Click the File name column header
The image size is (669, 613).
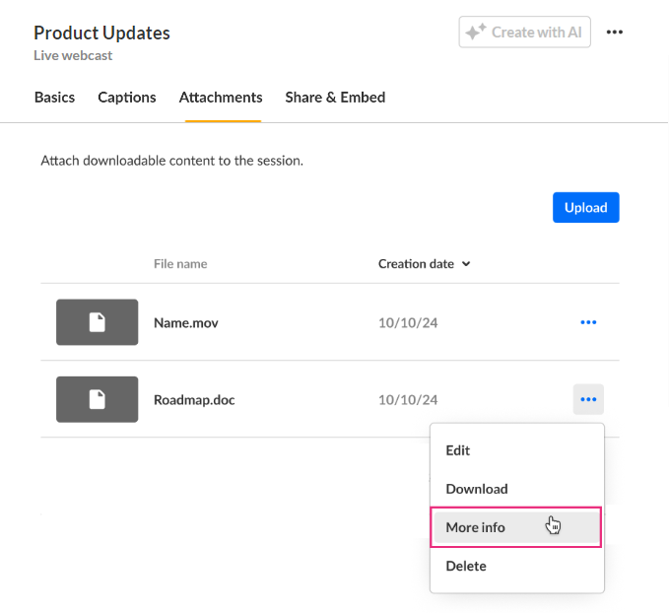(180, 264)
